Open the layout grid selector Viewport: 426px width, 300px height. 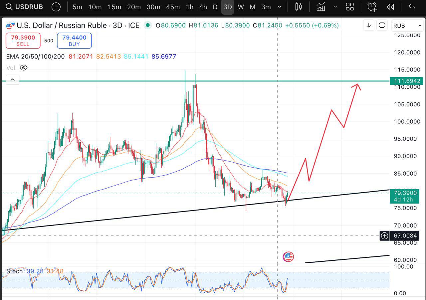tap(350, 7)
